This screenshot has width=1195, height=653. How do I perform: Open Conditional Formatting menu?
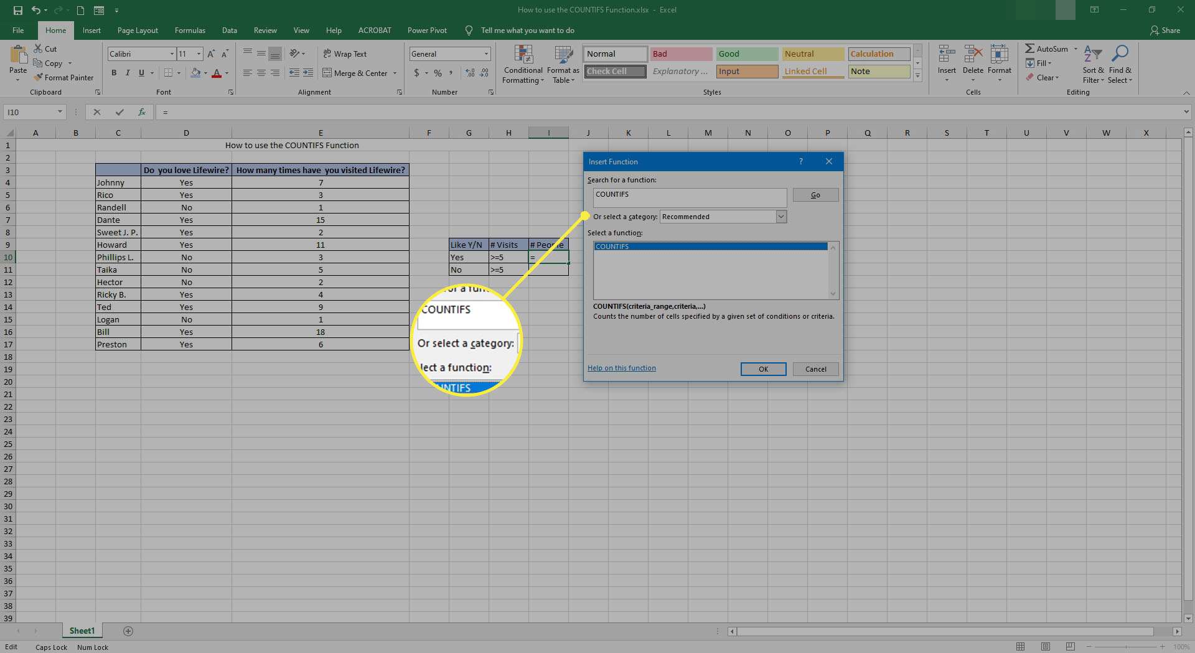[523, 64]
